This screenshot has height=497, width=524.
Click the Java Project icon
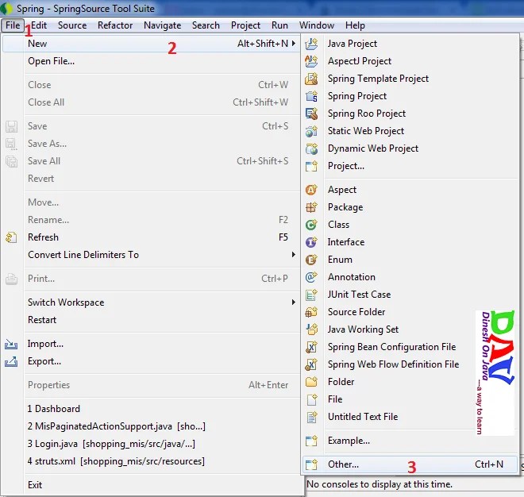311,44
